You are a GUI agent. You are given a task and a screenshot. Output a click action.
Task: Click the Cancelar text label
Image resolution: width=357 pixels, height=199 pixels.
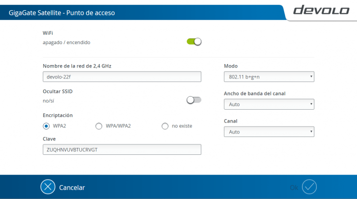72,188
